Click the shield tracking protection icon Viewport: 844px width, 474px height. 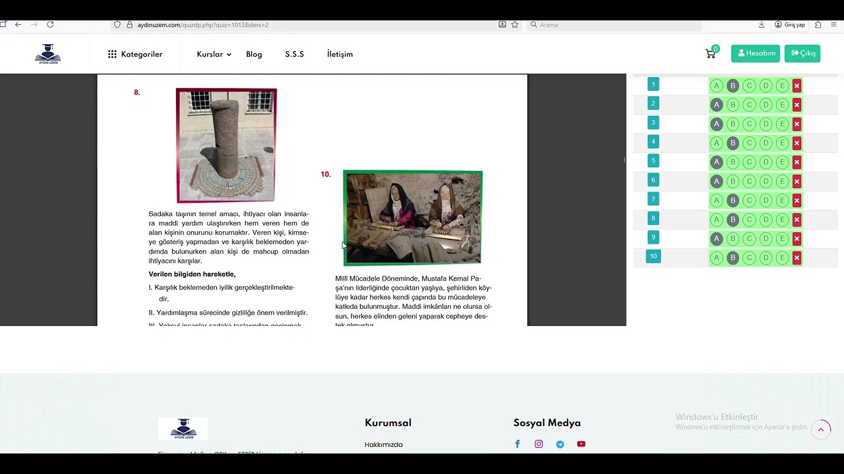[117, 25]
